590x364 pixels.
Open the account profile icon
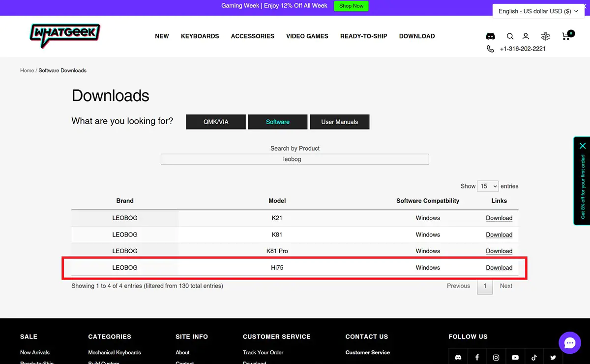pos(526,36)
